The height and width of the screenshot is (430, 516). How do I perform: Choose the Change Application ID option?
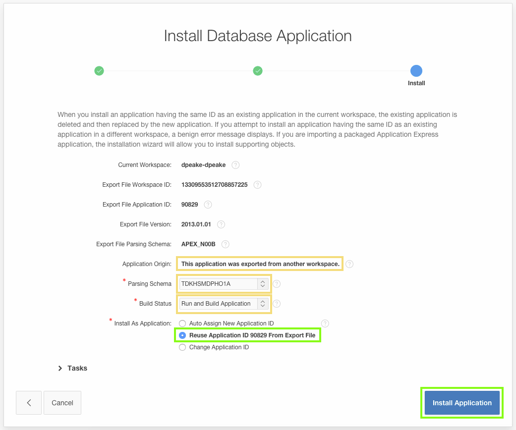click(182, 347)
